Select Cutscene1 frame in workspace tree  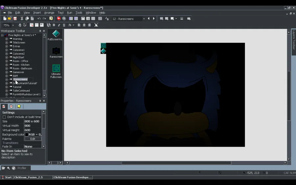tap(18, 50)
